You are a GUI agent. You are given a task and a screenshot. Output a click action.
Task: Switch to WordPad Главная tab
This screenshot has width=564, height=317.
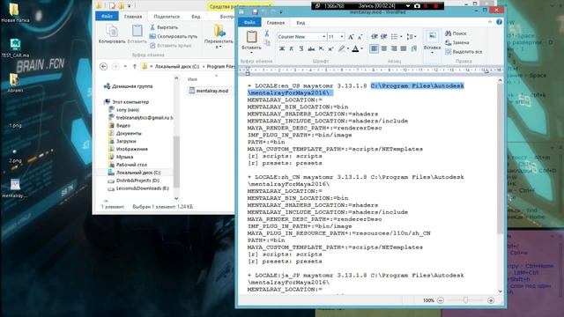(276, 23)
